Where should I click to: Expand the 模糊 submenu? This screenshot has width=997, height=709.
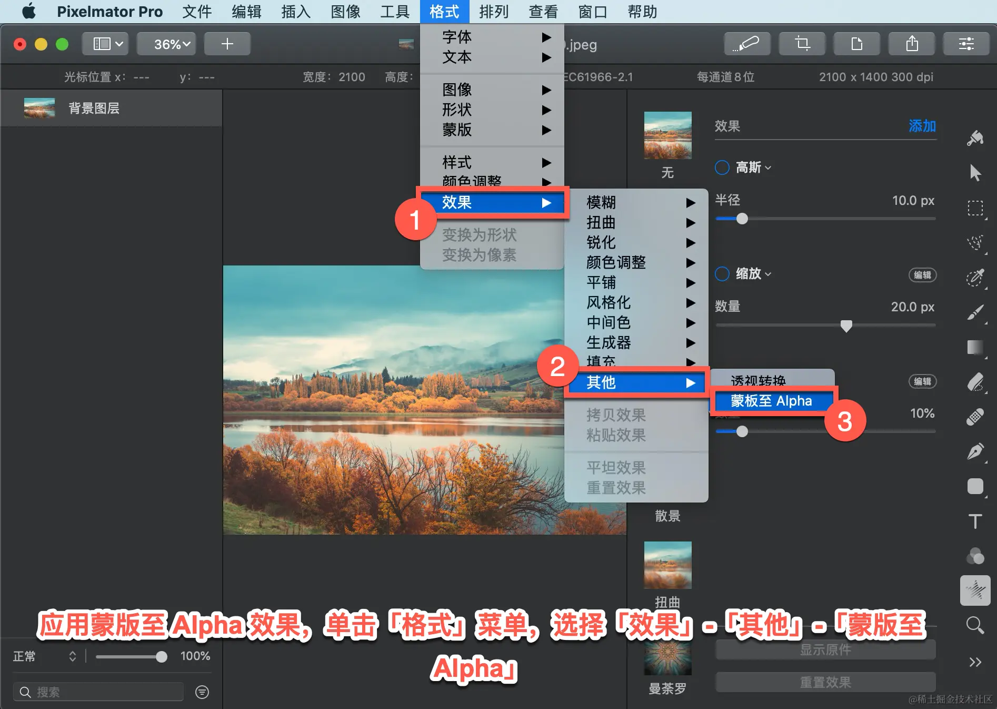[636, 202]
